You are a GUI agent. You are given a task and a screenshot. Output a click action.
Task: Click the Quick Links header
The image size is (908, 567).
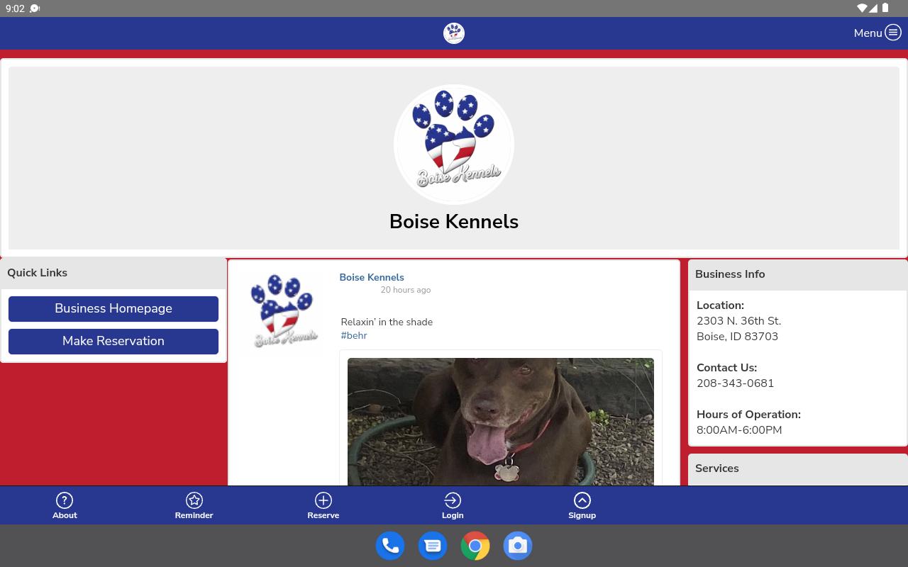pos(113,273)
